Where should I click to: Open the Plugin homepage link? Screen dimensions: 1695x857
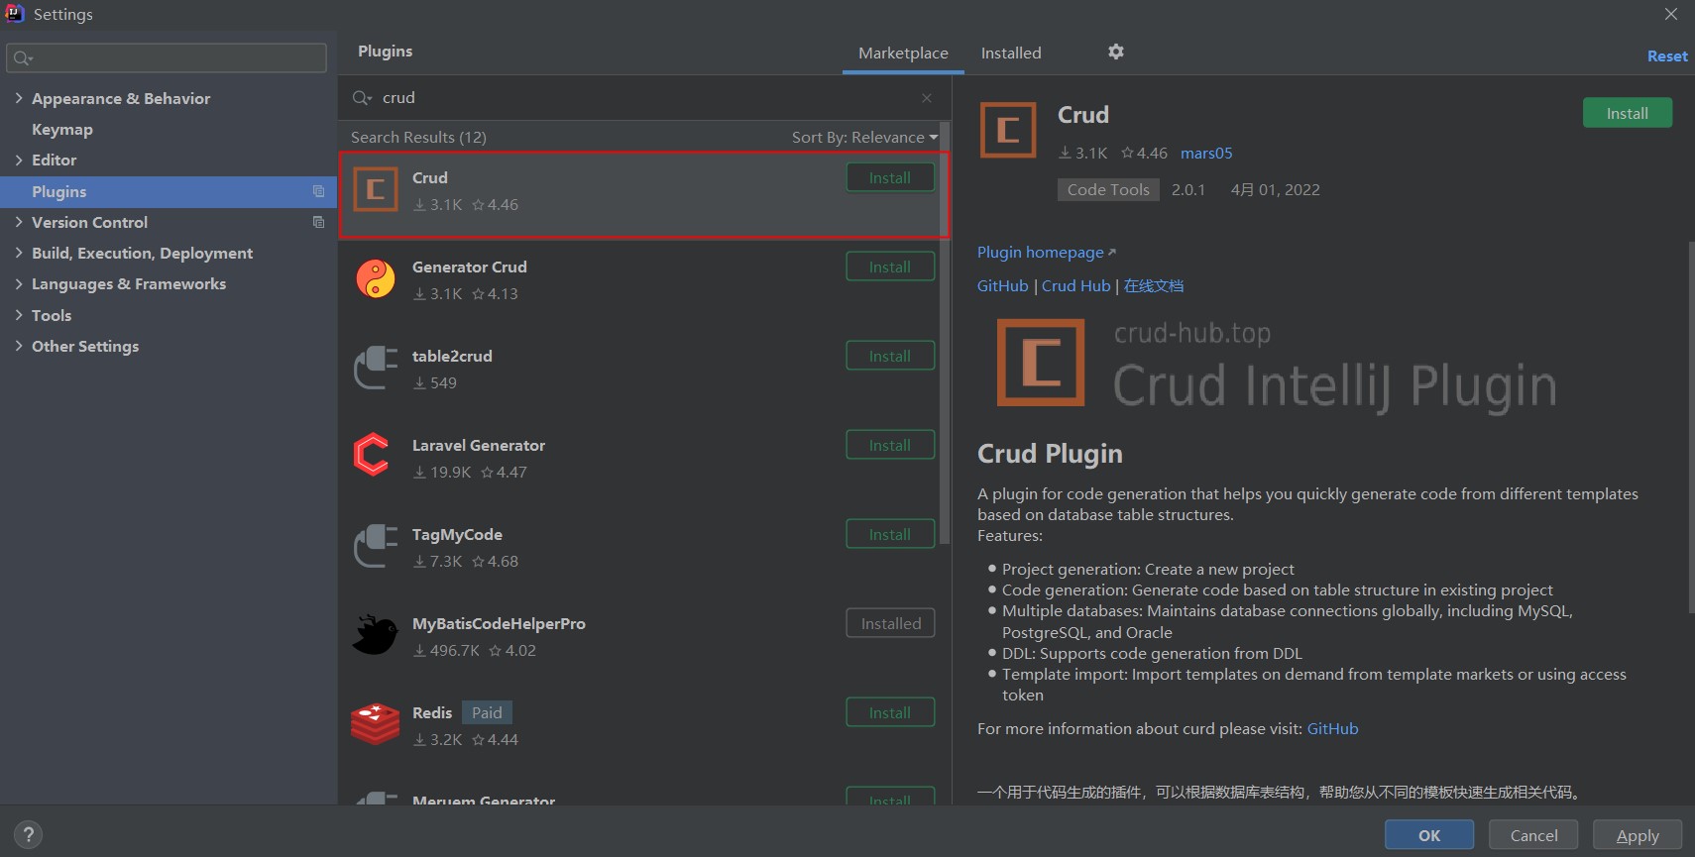point(1046,253)
